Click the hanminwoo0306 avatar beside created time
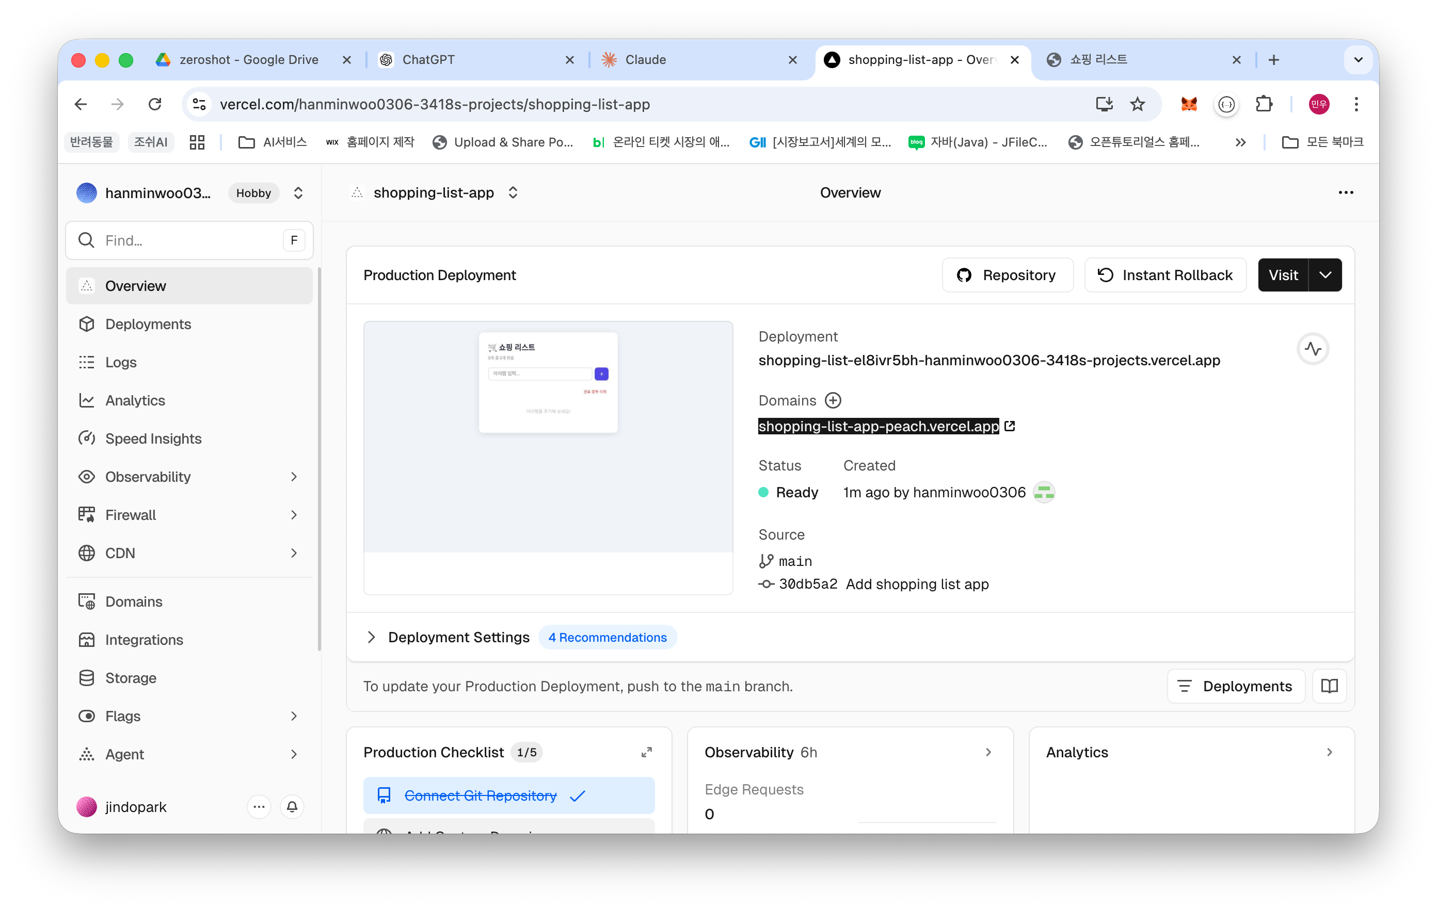The image size is (1437, 910). (x=1044, y=493)
